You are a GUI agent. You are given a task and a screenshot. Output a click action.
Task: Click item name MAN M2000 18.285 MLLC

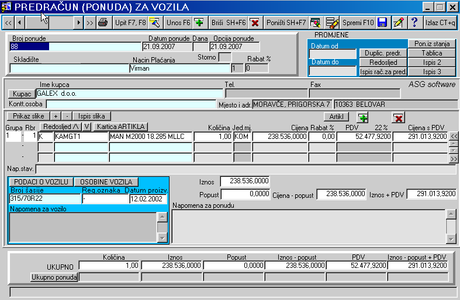pos(150,137)
